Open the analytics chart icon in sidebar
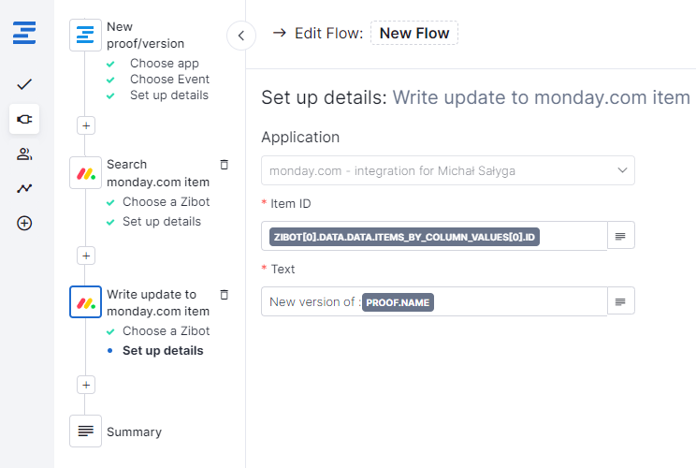The image size is (696, 468). [x=24, y=188]
